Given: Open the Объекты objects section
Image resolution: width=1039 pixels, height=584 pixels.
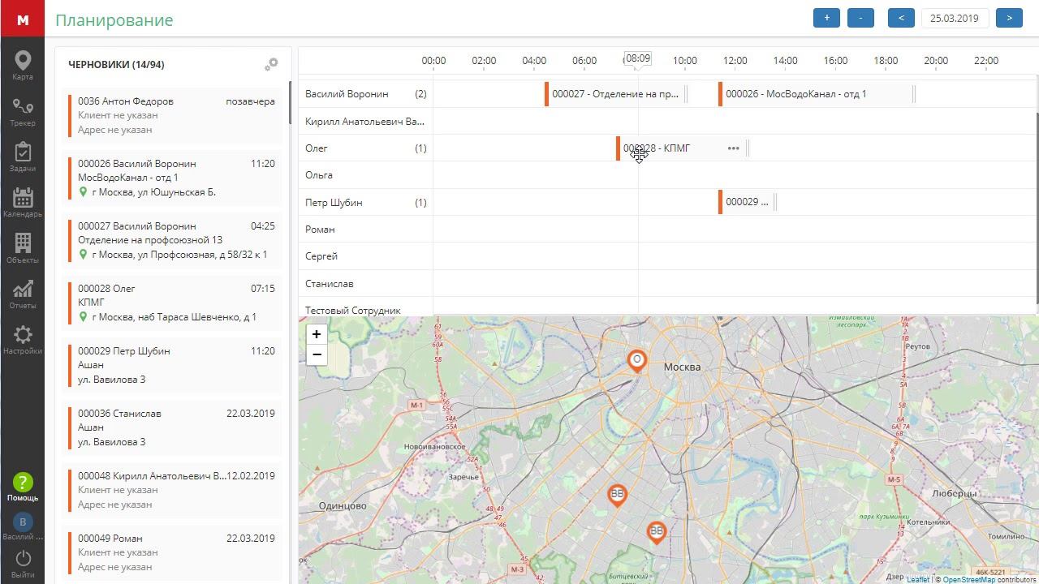Looking at the screenshot, I should pos(23,248).
